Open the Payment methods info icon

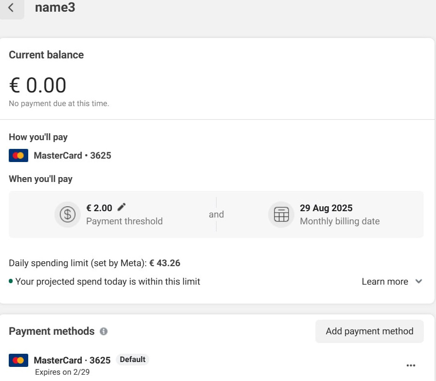[103, 331]
